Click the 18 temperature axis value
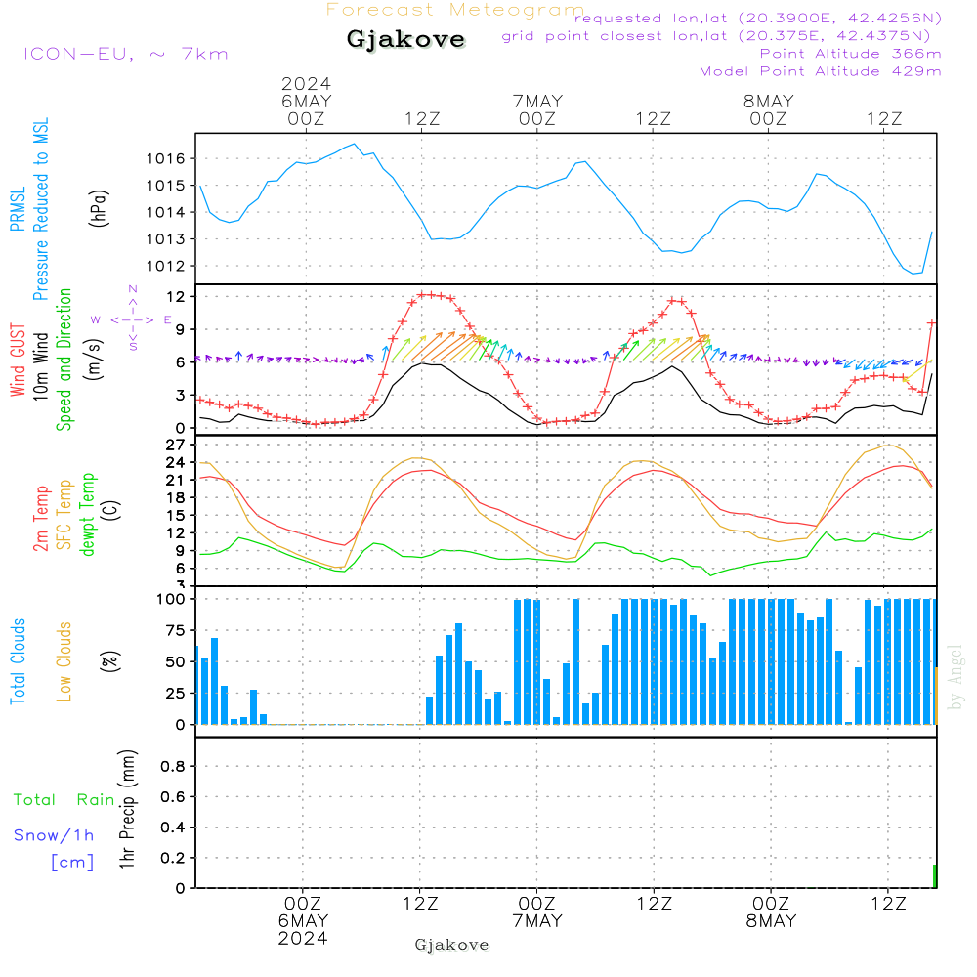The width and height of the screenshot is (977, 977). pyautogui.click(x=176, y=498)
